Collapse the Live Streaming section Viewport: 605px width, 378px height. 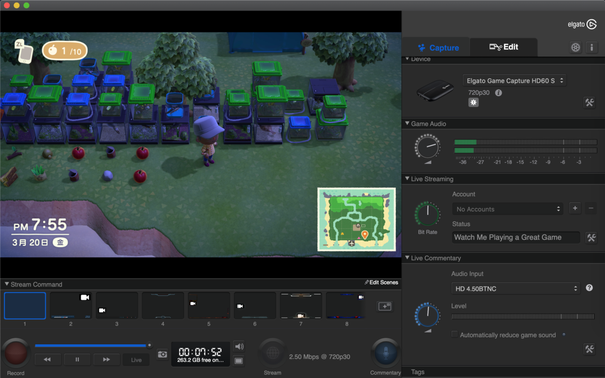407,179
